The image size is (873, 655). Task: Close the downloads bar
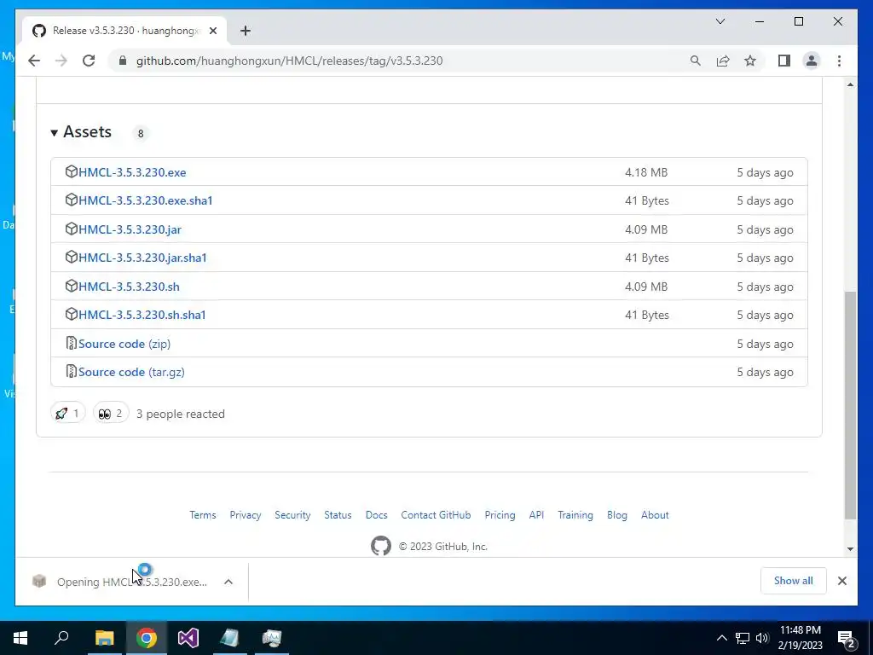tap(841, 581)
